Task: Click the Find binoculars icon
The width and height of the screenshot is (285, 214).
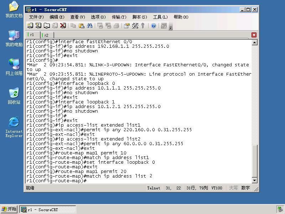Action: pos(90,26)
